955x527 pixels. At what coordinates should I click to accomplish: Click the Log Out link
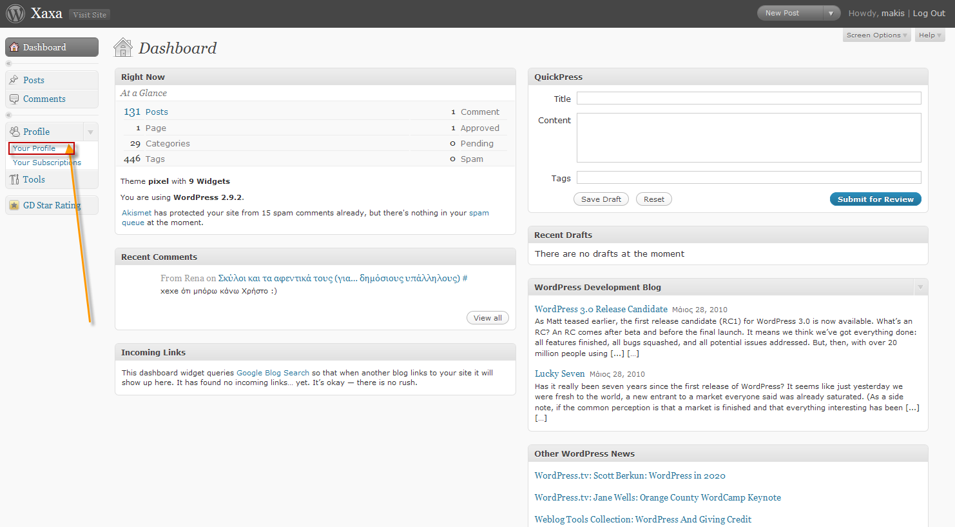pos(929,13)
